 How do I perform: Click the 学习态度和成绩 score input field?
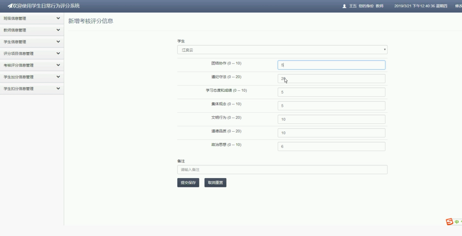tap(331, 92)
